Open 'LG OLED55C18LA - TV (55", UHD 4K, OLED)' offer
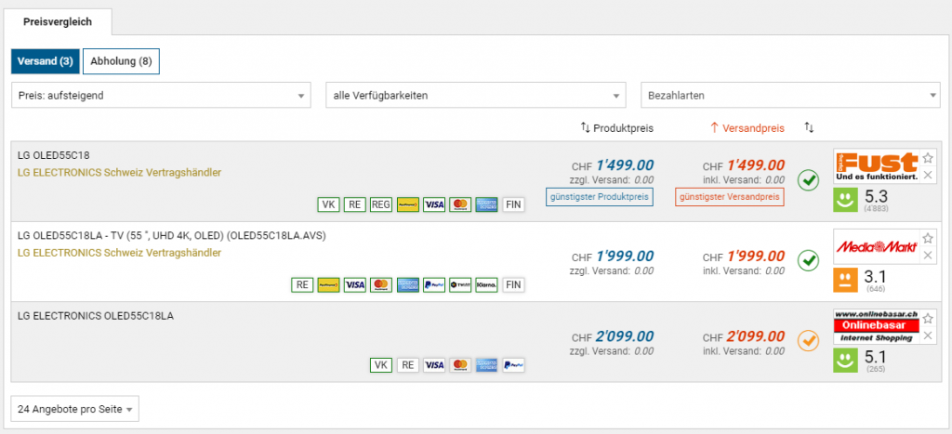The image size is (952, 434). [172, 235]
